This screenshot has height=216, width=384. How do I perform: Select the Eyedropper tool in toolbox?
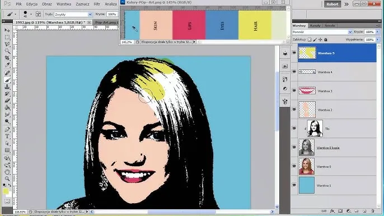pos(7,65)
